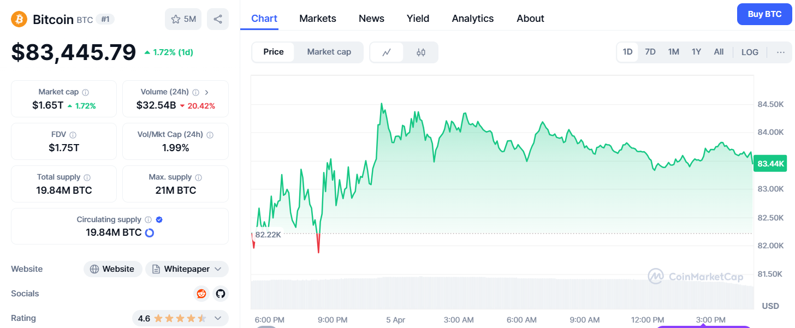
Task: Click the 20.42% volume change text
Action: click(x=201, y=106)
